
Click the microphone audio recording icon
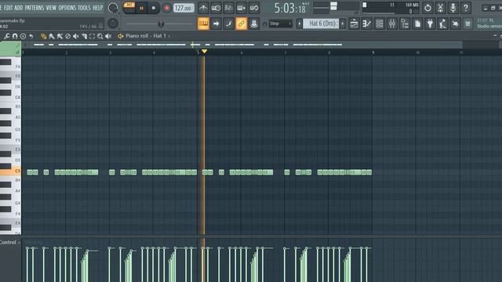tap(453, 8)
